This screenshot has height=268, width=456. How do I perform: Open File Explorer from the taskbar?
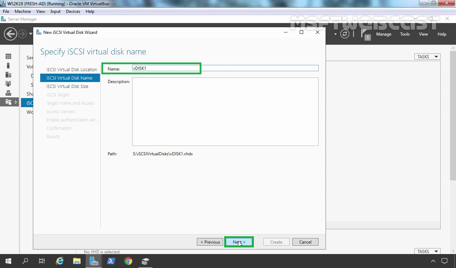click(77, 261)
